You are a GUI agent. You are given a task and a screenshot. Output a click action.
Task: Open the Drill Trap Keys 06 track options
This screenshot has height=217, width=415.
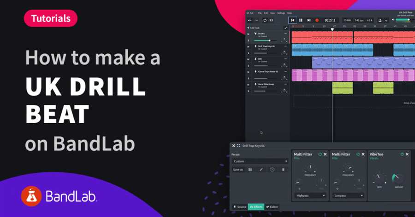[285, 46]
